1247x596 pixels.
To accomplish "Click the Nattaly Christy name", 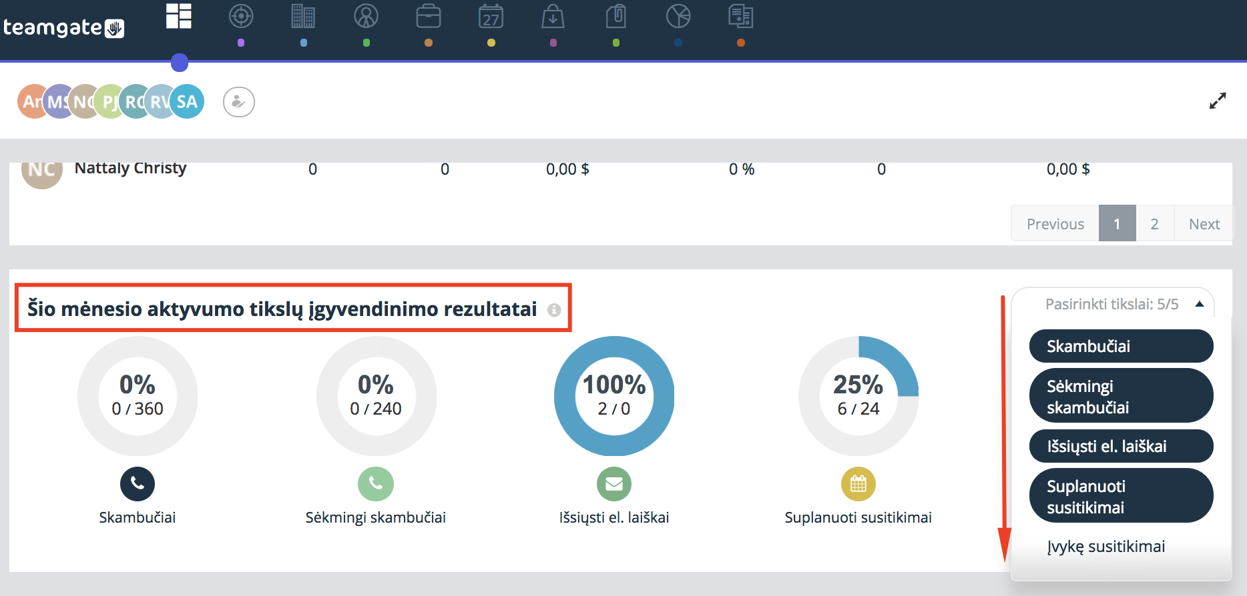I will (131, 168).
